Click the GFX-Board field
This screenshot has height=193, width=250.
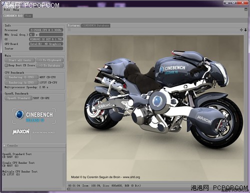[x=46, y=44]
